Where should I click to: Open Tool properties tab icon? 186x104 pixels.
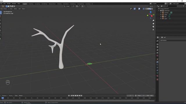pyautogui.click(x=158, y=41)
